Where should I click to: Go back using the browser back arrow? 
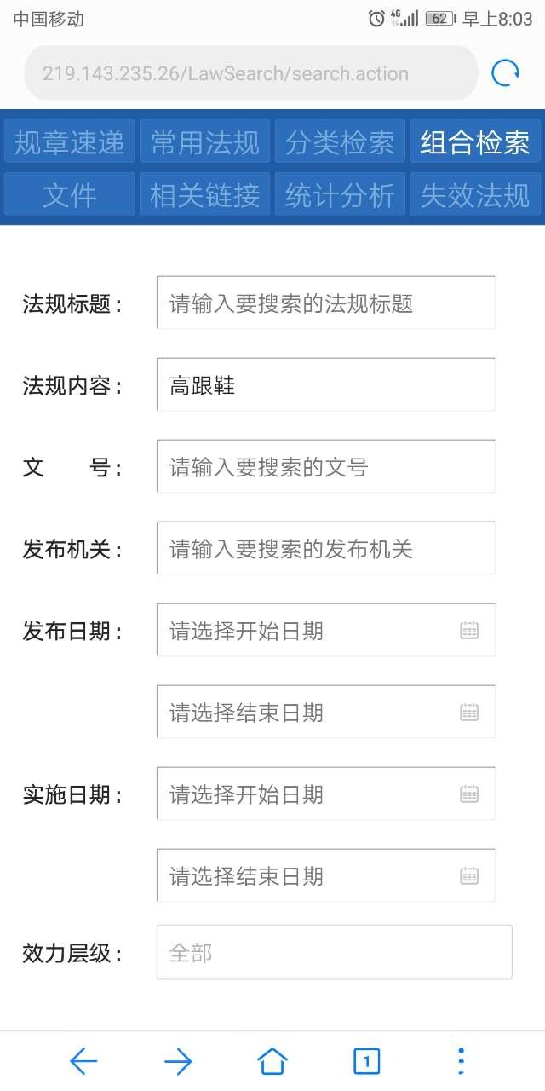click(83, 1061)
